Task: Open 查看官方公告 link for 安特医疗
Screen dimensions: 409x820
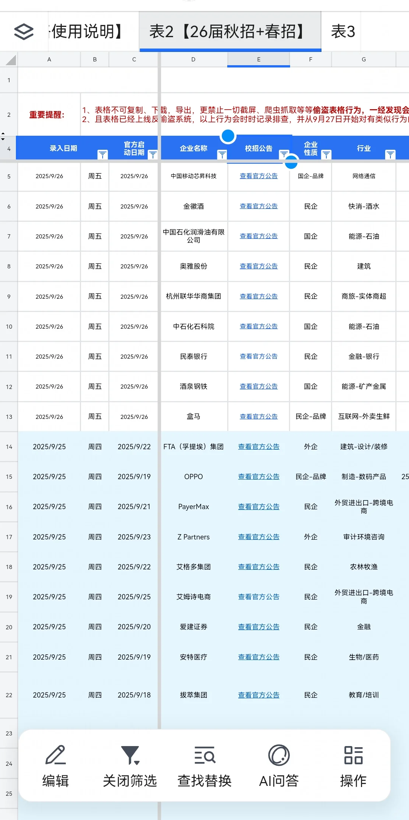Action: click(259, 657)
